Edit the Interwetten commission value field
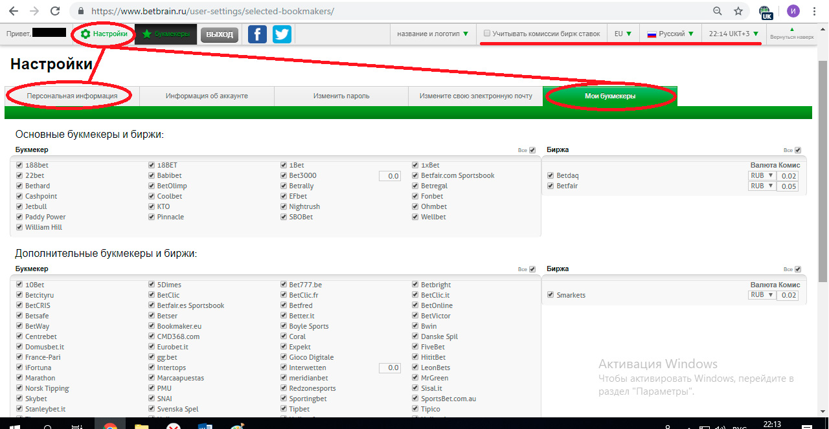Screen dimensions: 829x429 390,368
